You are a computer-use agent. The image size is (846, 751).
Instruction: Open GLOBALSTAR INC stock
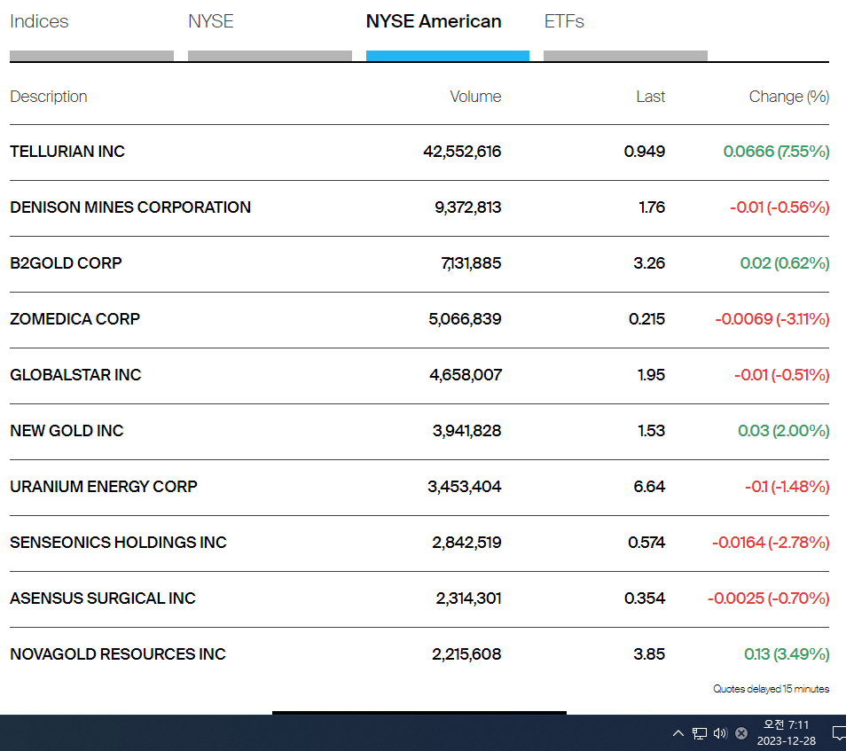pos(75,375)
